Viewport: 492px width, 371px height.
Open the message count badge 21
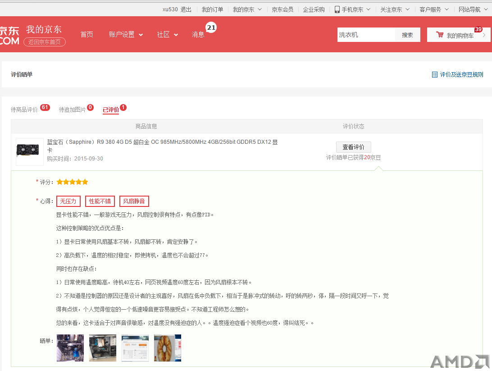[211, 27]
